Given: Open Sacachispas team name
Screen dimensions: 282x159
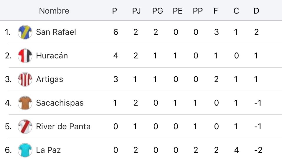Looking at the screenshot, I should point(60,103).
